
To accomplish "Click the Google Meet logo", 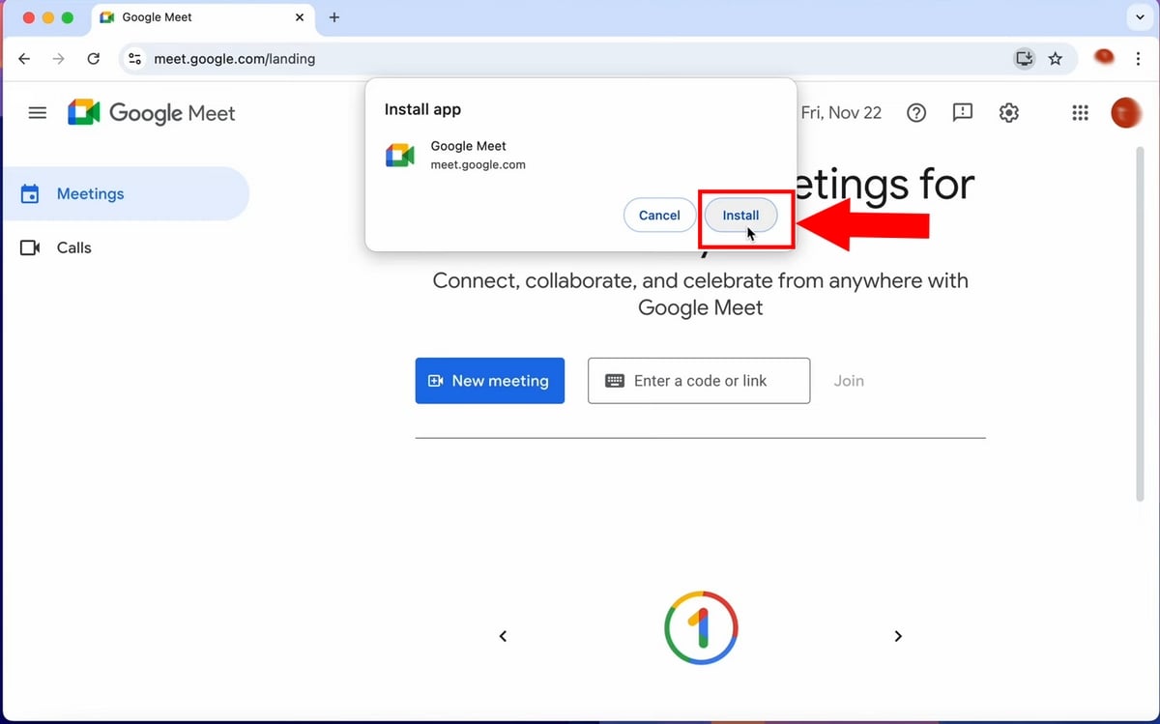I will [x=152, y=113].
